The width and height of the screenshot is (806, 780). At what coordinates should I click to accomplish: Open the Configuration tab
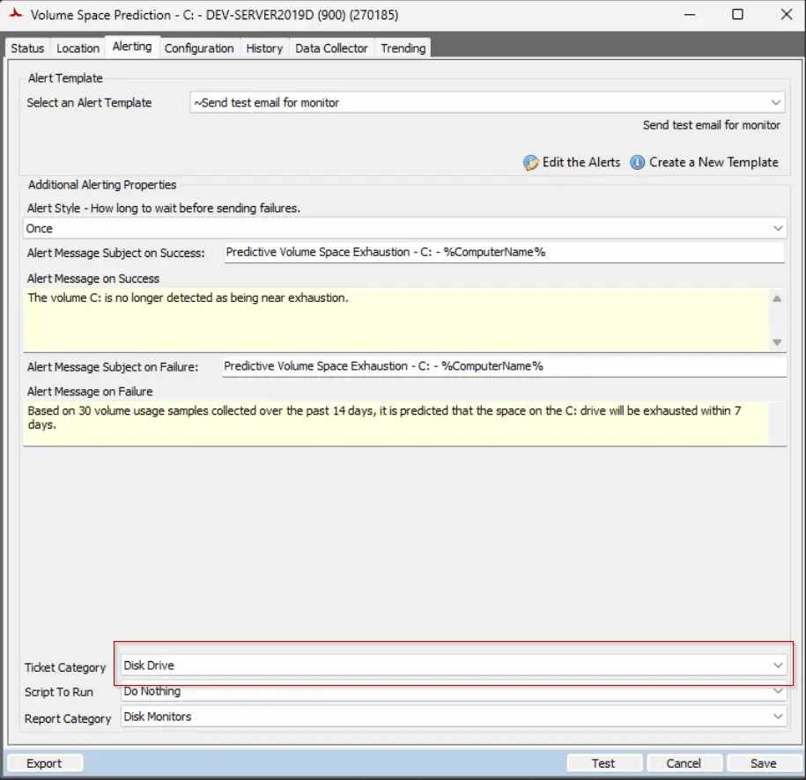pos(199,48)
